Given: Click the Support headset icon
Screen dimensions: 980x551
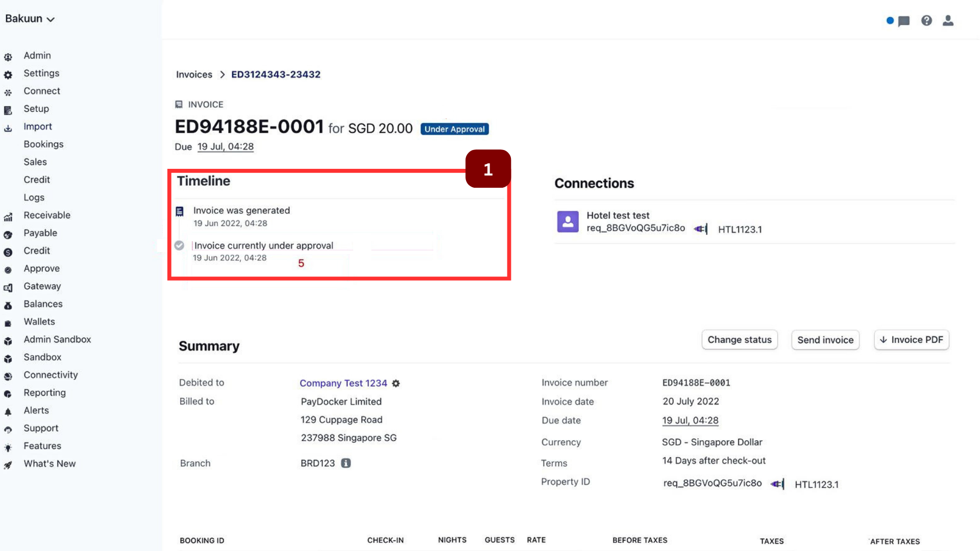Looking at the screenshot, I should pyautogui.click(x=8, y=430).
